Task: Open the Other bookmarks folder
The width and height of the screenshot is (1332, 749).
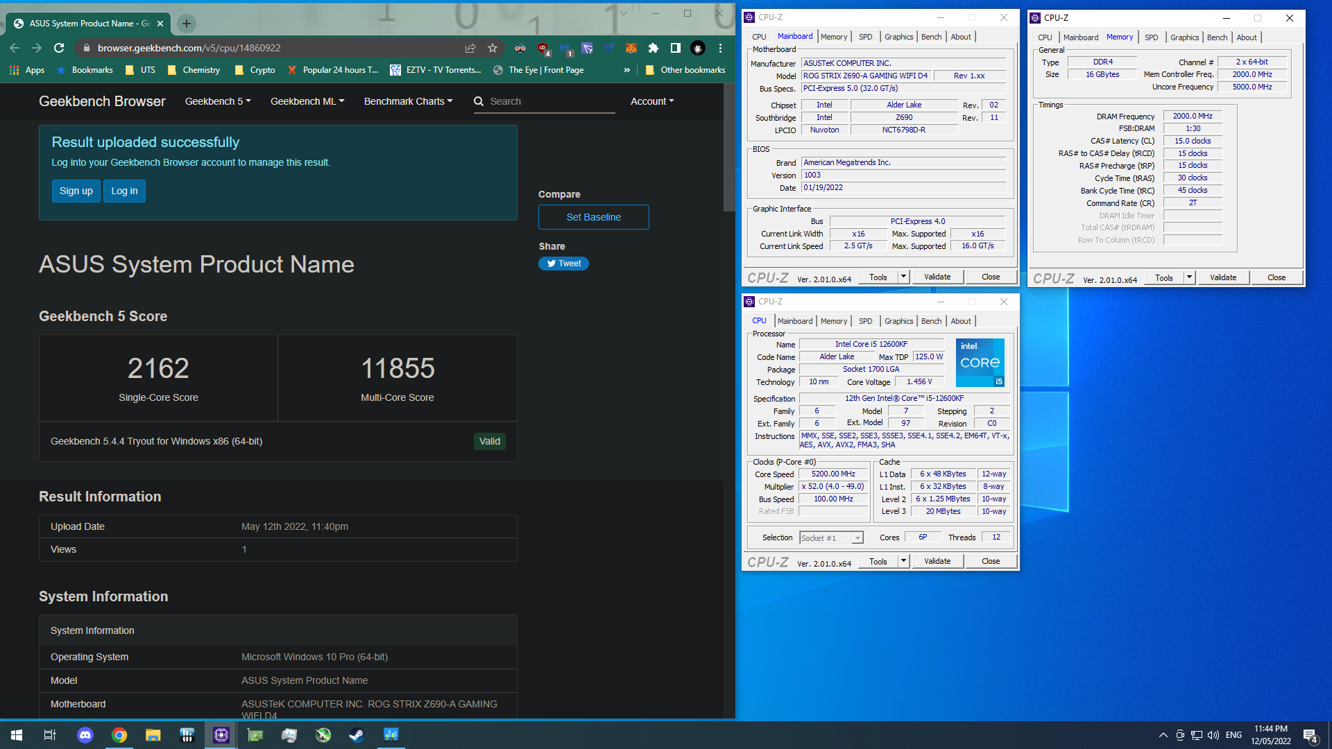Action: (685, 70)
